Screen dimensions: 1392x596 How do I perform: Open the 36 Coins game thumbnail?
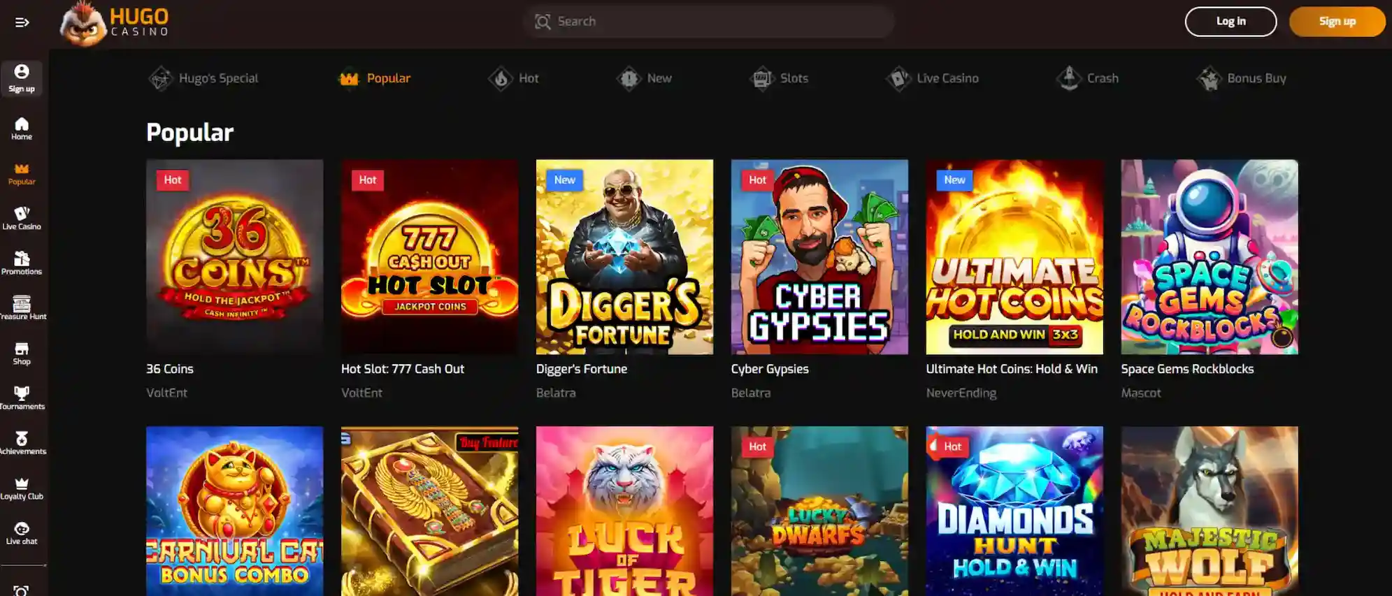235,256
